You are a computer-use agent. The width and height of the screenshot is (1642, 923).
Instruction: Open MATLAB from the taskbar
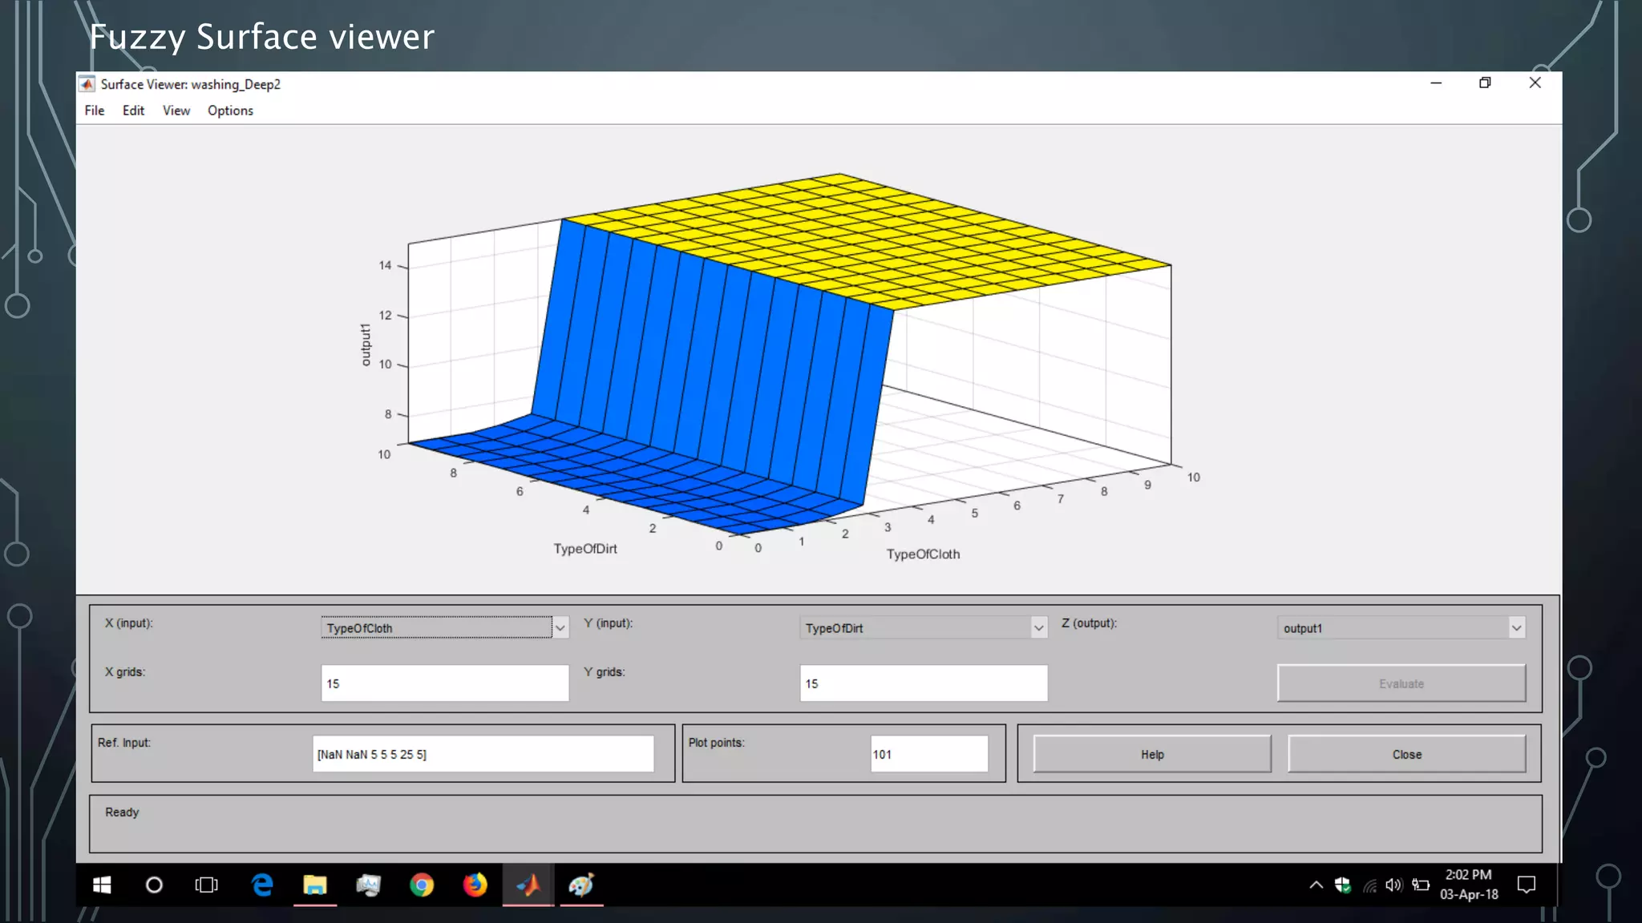click(x=528, y=885)
